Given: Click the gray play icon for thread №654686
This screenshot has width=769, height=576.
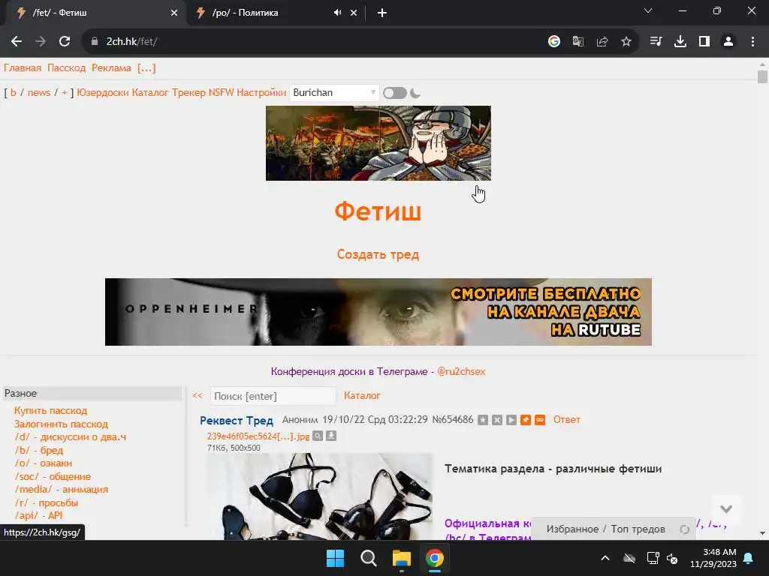Looking at the screenshot, I should [511, 420].
